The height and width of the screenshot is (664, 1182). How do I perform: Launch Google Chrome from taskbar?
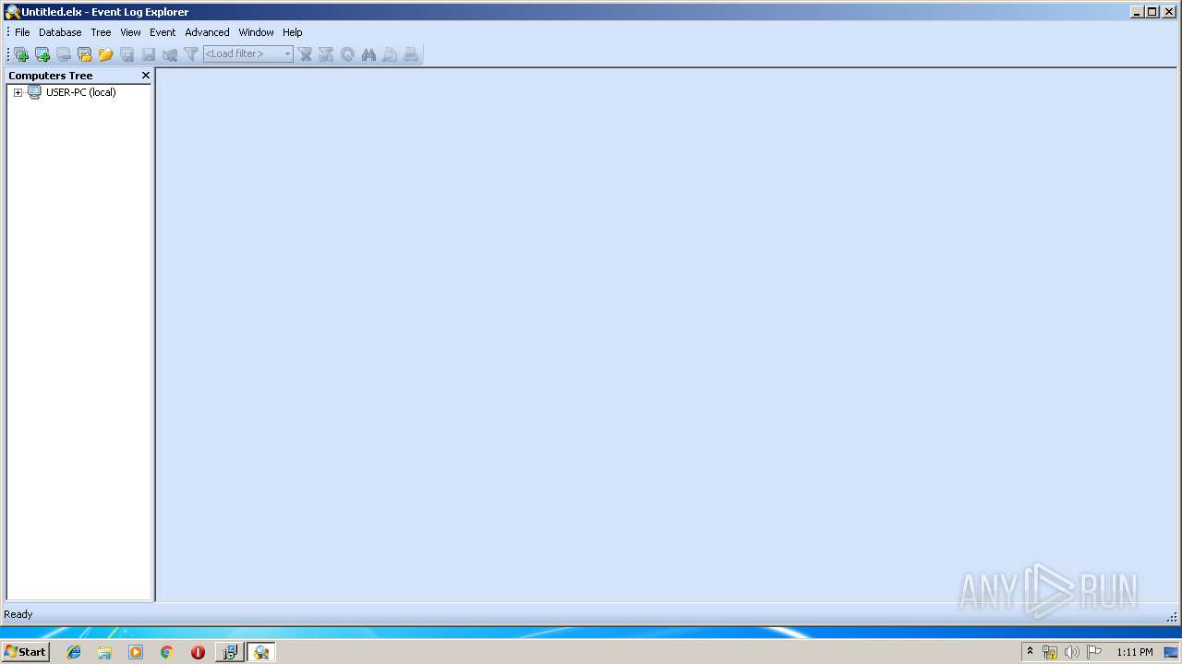tap(166, 652)
